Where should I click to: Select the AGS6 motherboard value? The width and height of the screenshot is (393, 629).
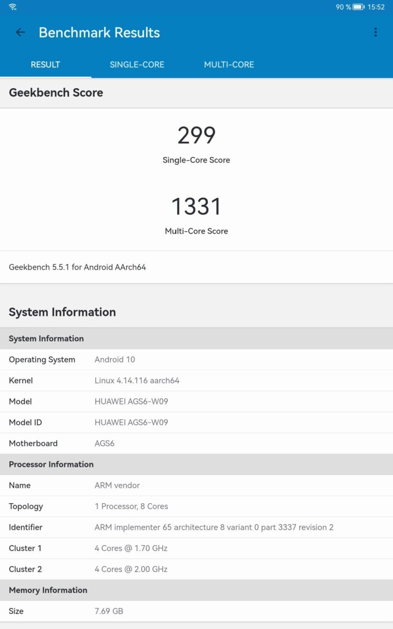click(x=105, y=443)
